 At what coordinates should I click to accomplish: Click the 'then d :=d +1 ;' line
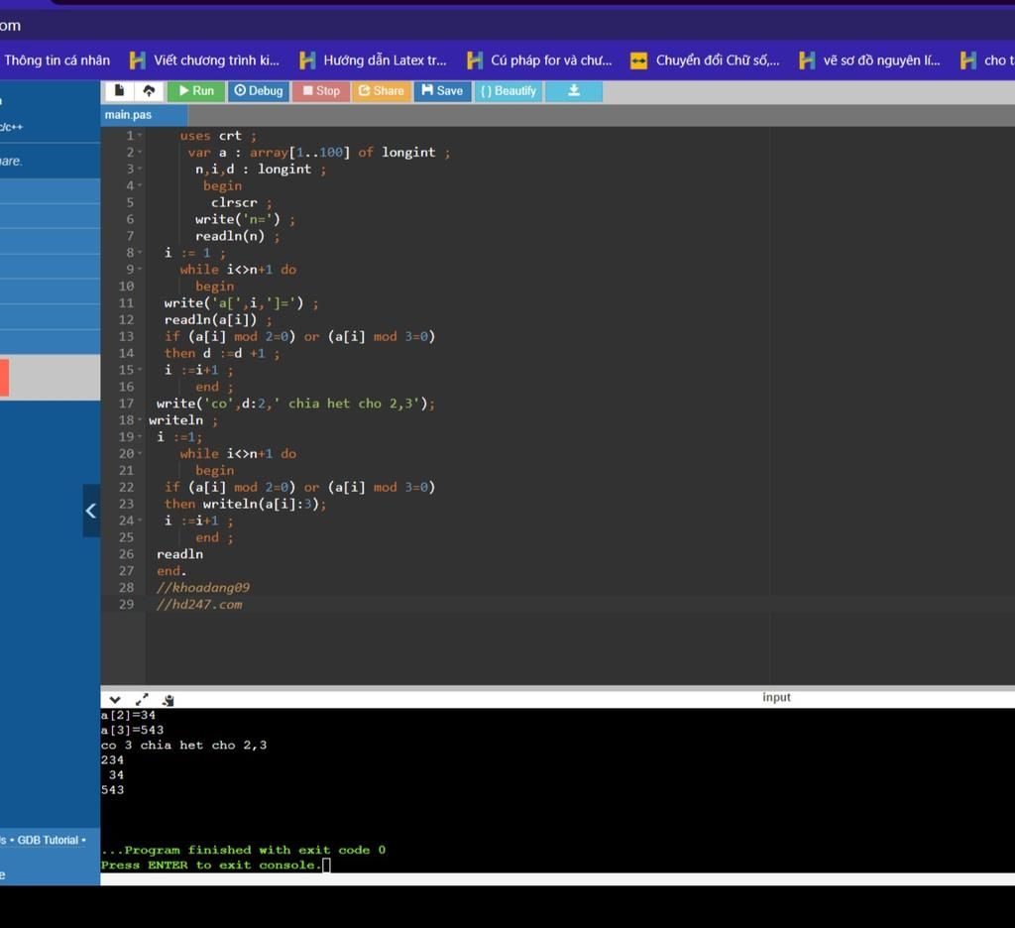[222, 353]
